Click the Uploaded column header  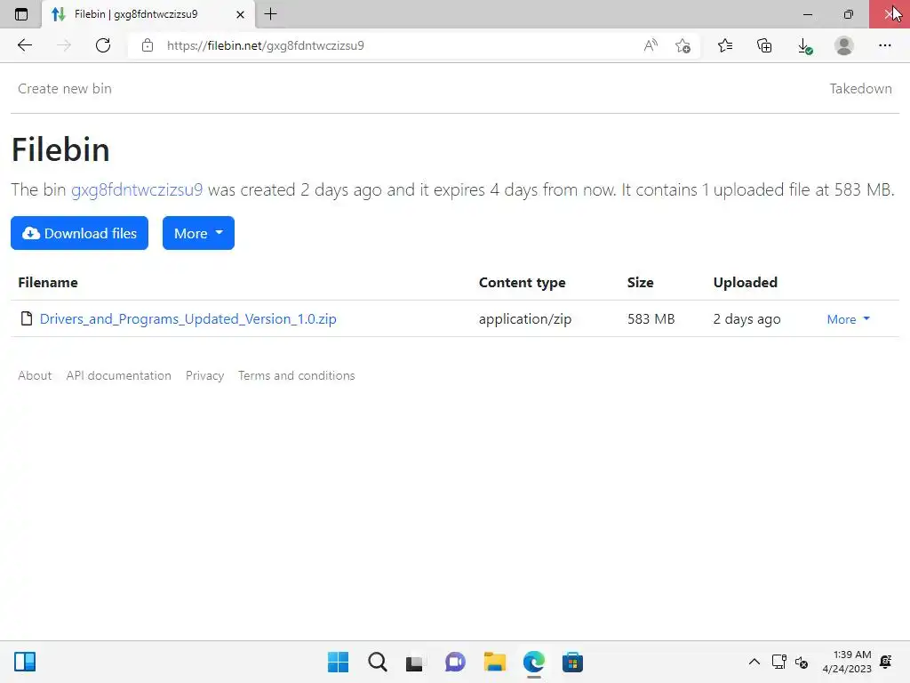point(746,282)
